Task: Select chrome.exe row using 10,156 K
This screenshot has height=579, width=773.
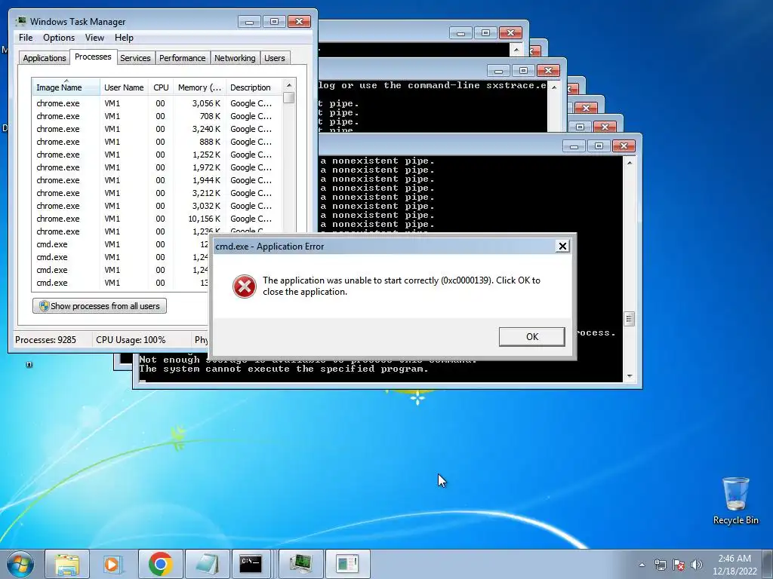Action: pyautogui.click(x=157, y=219)
